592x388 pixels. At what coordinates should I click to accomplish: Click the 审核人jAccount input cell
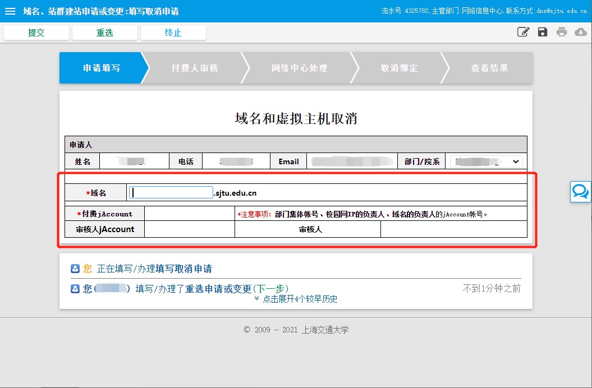tap(190, 229)
